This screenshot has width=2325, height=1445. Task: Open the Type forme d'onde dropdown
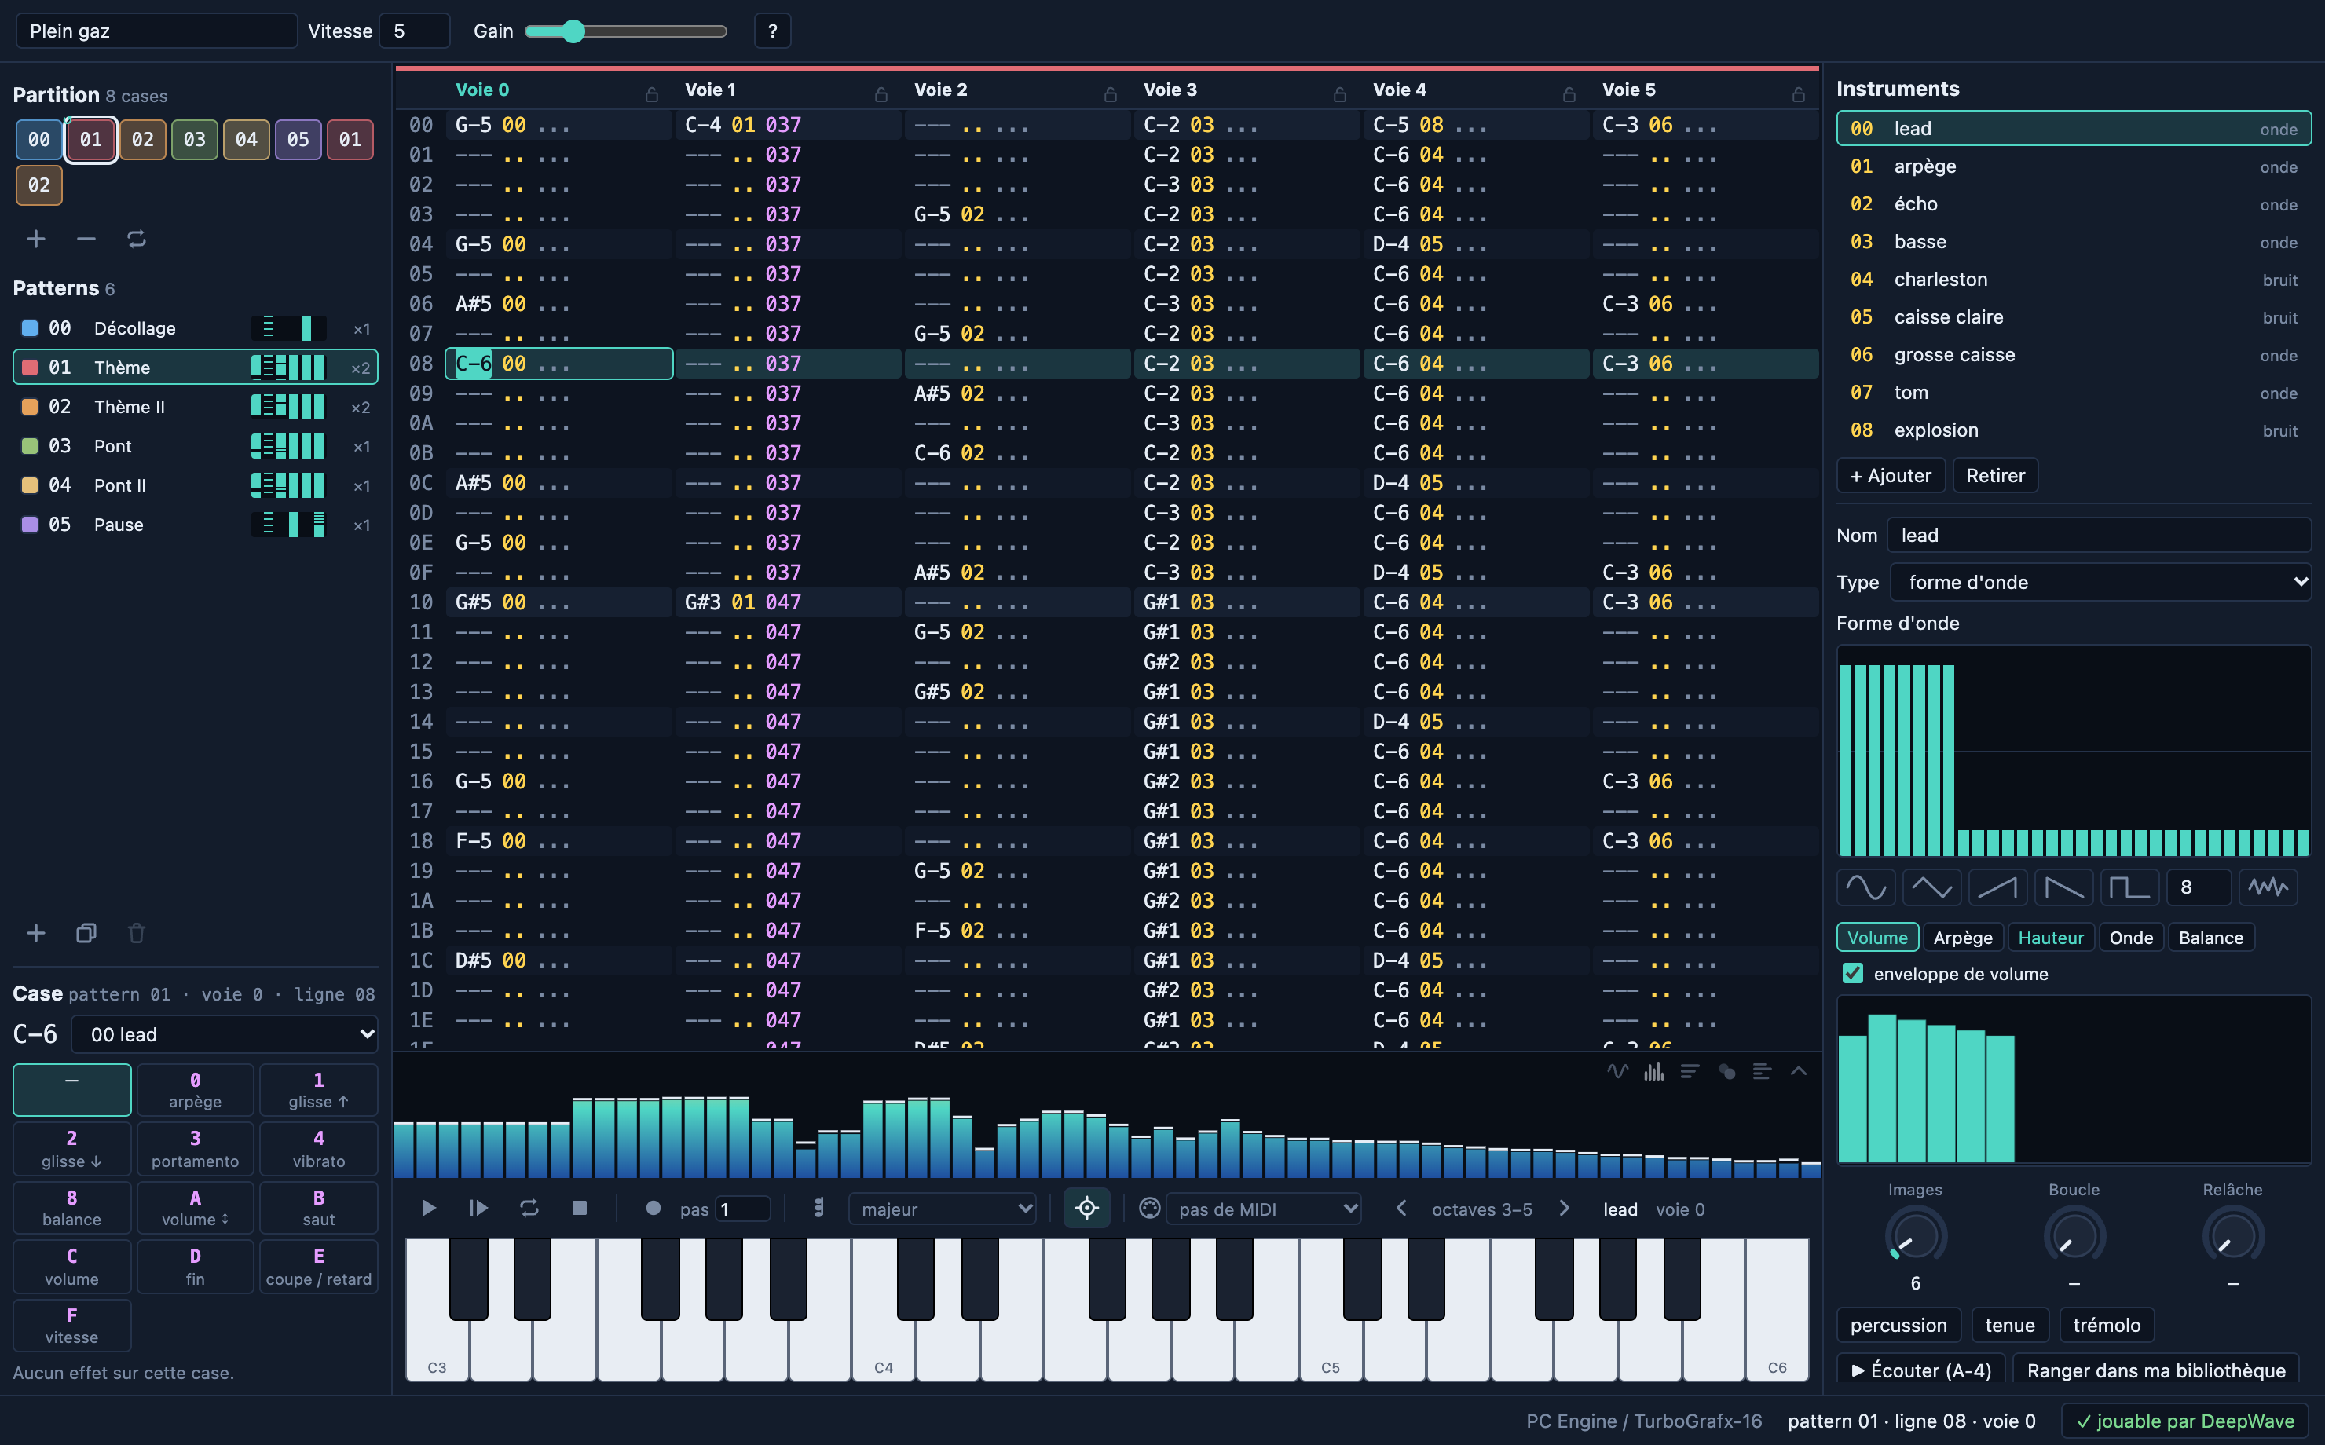coord(2100,582)
